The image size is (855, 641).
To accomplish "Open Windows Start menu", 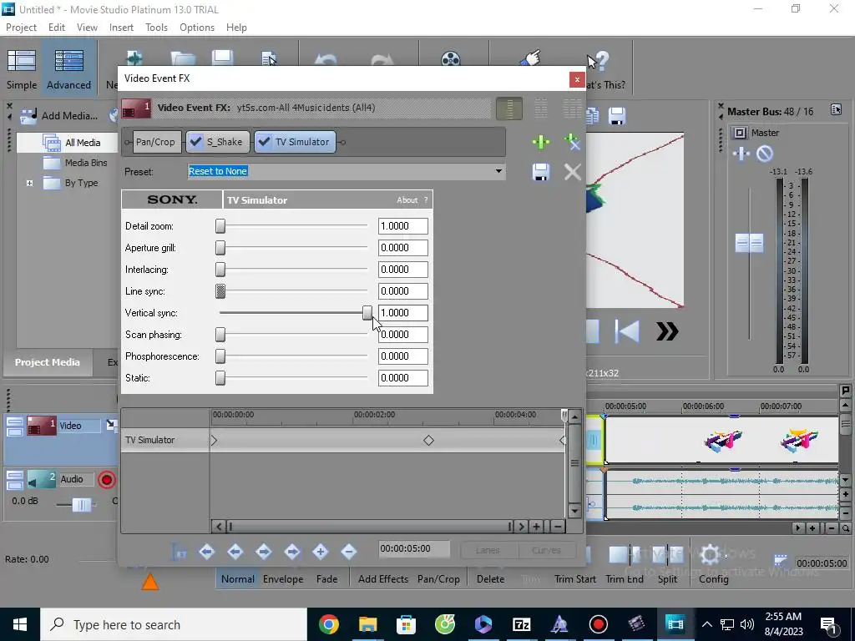I will click(20, 624).
